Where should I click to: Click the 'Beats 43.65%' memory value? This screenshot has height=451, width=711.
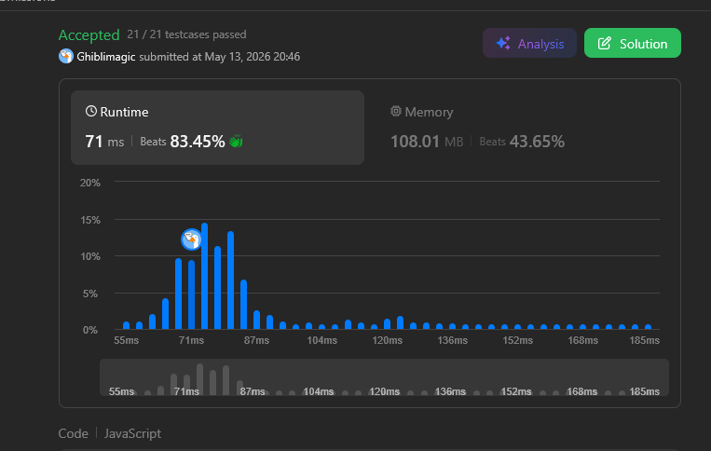point(522,142)
